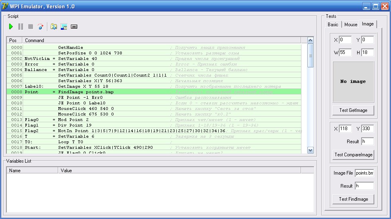Click the Name column header in Variables List
This screenshot has height=219, width=391.
(x=32, y=171)
